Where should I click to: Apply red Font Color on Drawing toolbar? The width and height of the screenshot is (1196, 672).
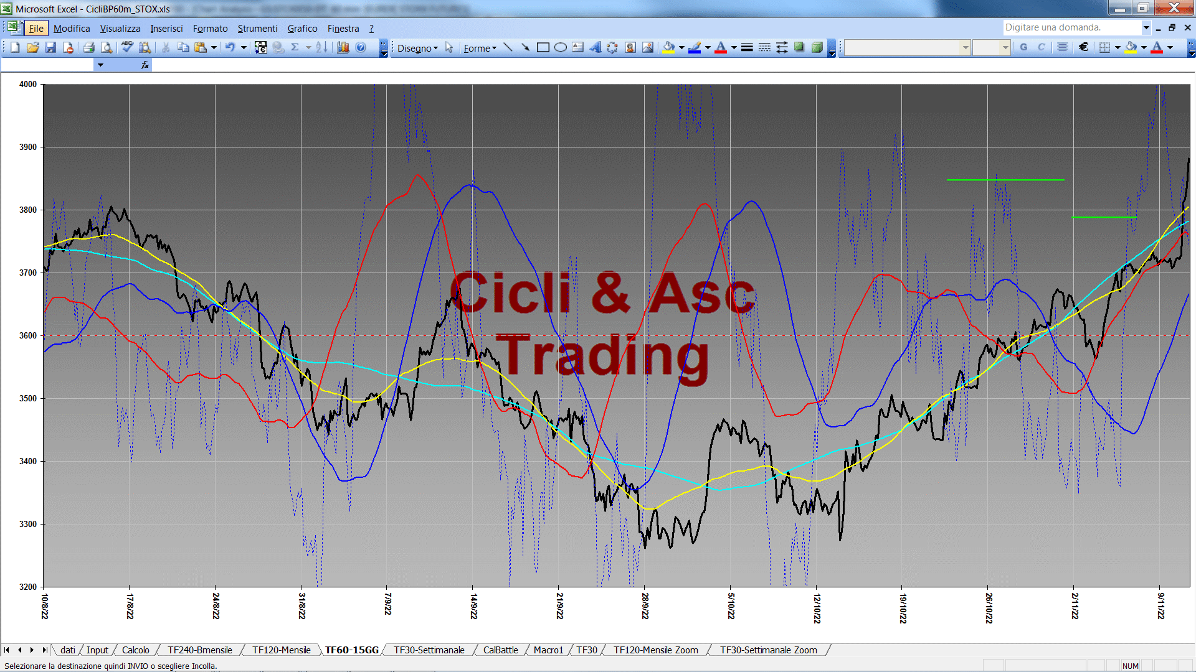pos(721,47)
